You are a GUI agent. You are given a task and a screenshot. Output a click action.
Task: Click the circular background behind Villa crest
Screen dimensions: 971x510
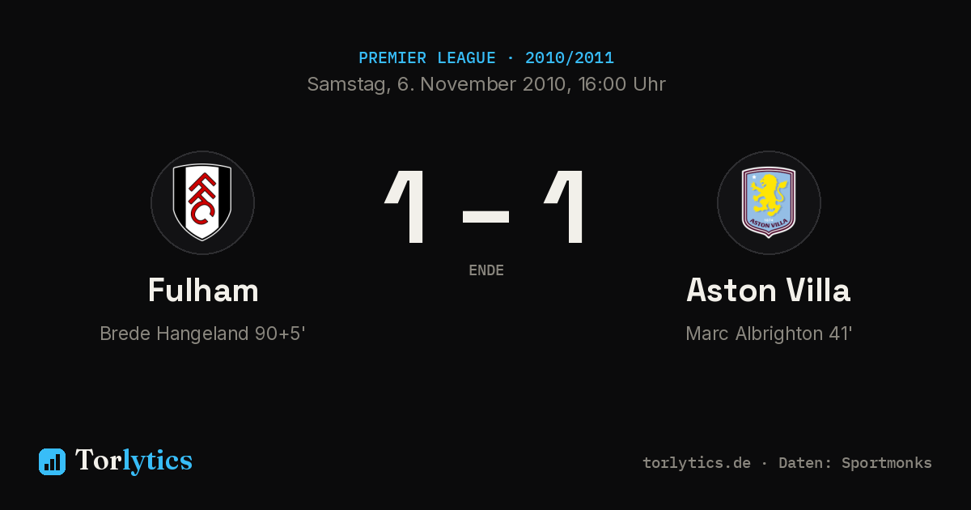[769, 202]
